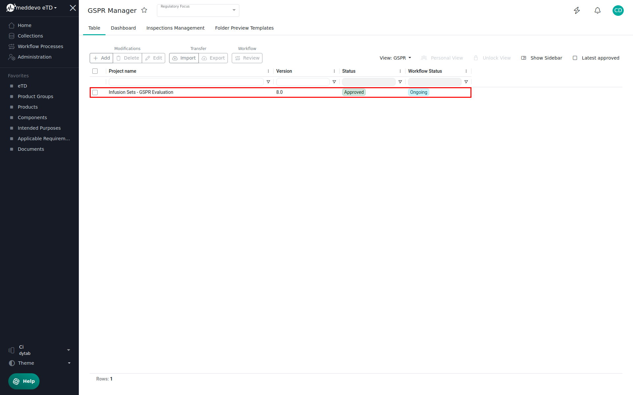Switch to the Dashboard tab

[x=123, y=28]
